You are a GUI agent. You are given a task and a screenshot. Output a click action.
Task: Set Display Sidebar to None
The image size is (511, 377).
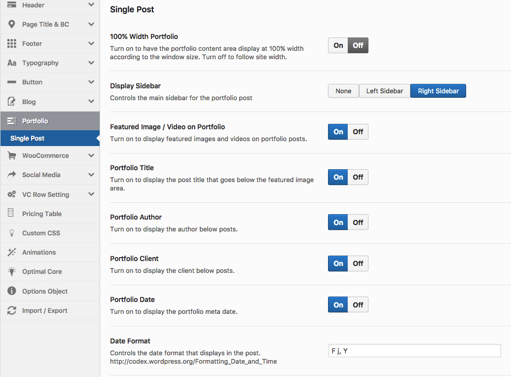pos(343,91)
